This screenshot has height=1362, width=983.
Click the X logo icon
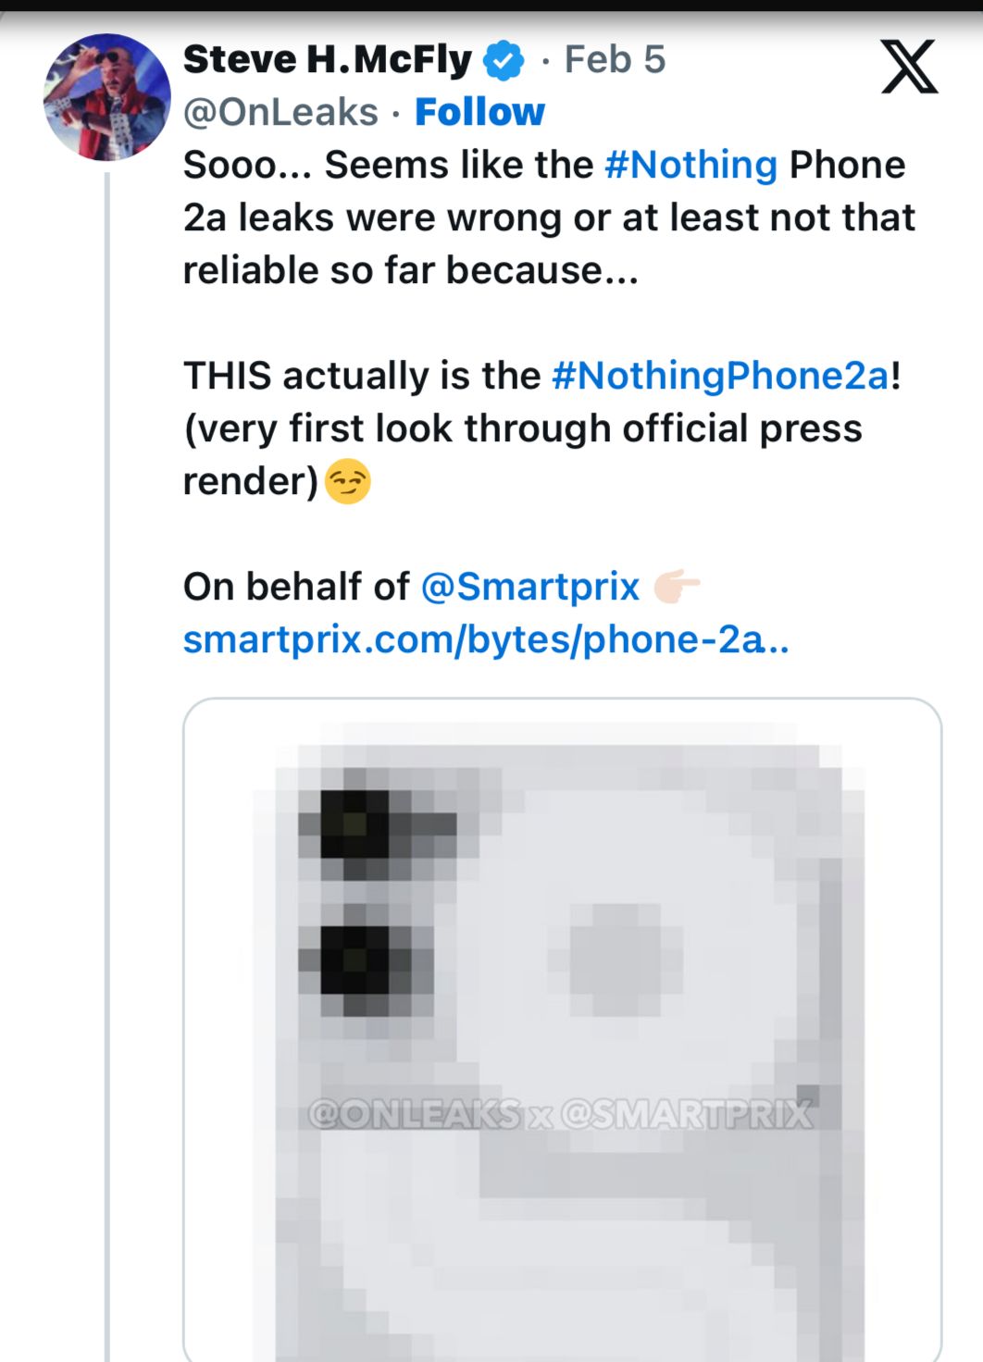(909, 67)
